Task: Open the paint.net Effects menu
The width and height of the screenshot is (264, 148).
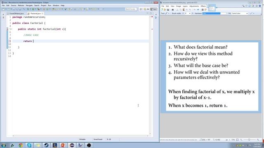Action: (203, 6)
